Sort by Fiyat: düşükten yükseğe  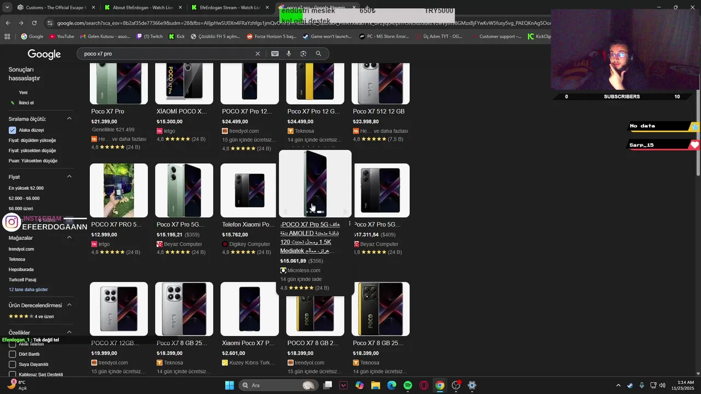[x=32, y=141]
